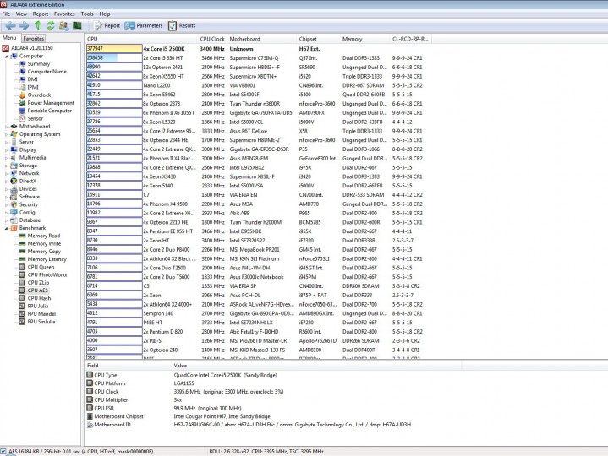Image resolution: width=608 pixels, height=456 pixels.
Task: Sort by the CPU Clock column header
Action: point(212,39)
